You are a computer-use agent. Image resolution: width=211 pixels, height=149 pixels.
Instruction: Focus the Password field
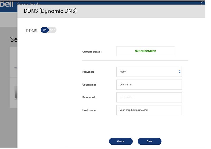[x=149, y=97]
